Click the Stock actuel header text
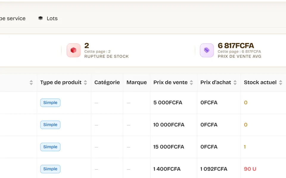Image resolution: width=286 pixels, height=178 pixels. (260, 82)
